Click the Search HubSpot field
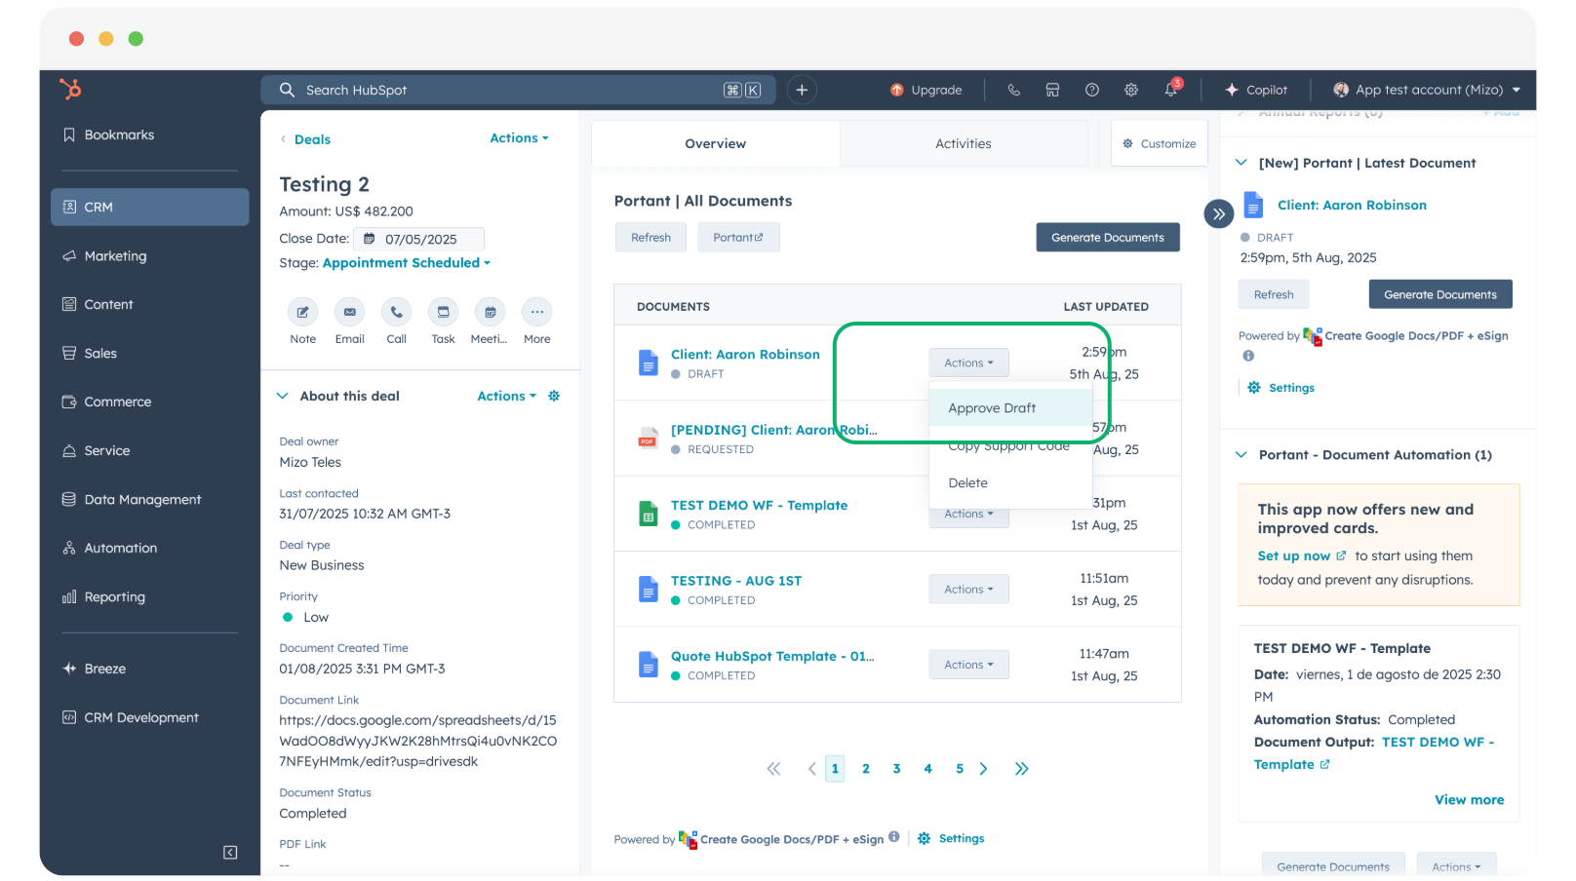 [x=507, y=91]
